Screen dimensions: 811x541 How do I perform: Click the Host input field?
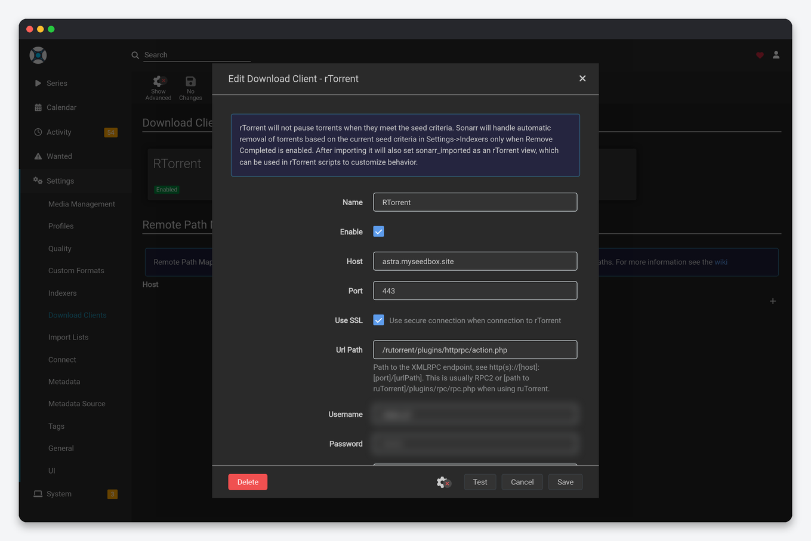[475, 261]
